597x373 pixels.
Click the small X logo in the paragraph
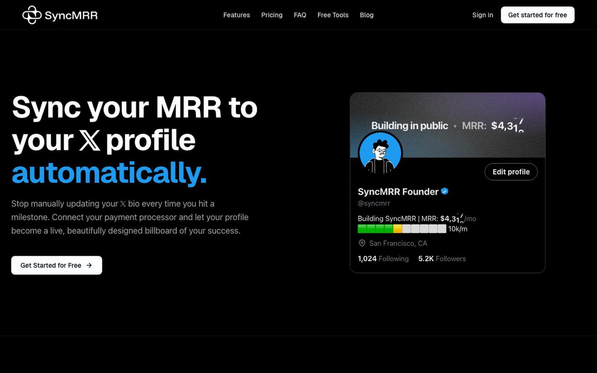coord(123,204)
